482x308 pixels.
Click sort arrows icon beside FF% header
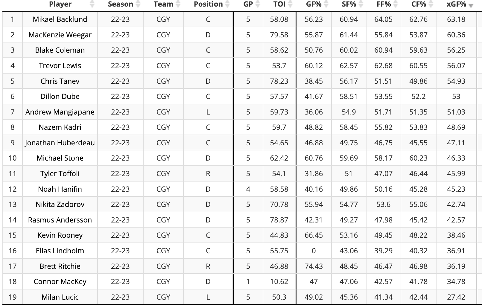click(x=396, y=4)
